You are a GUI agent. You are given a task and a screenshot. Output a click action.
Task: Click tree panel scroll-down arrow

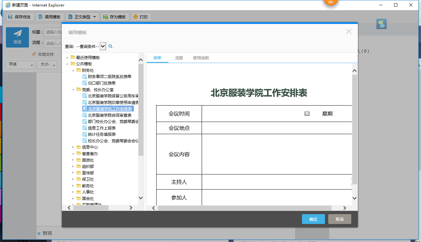pos(141,198)
